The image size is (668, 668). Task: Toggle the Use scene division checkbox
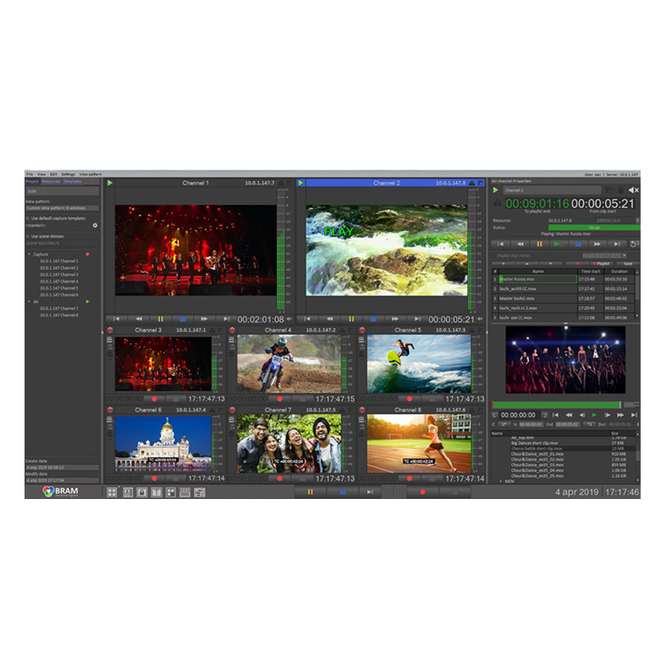28,236
